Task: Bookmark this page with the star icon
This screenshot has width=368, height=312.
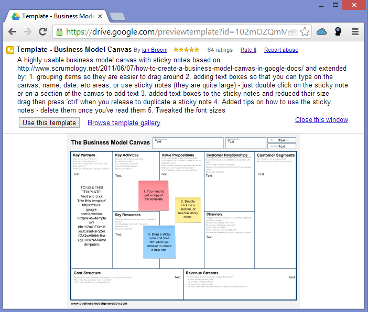Action: pyautogui.click(x=305, y=31)
